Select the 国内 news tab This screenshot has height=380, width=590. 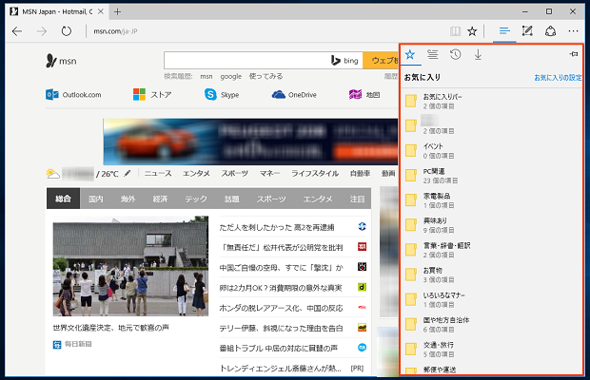[95, 199]
